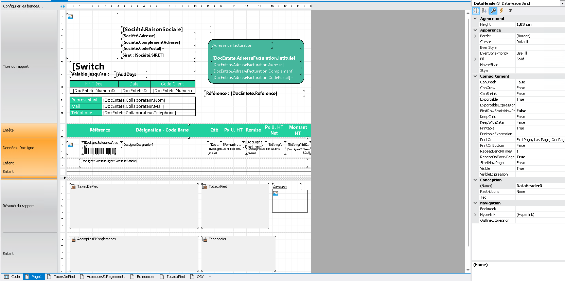This screenshot has width=565, height=281.
Task: Show events using the lightning bolt icon
Action: pyautogui.click(x=501, y=11)
